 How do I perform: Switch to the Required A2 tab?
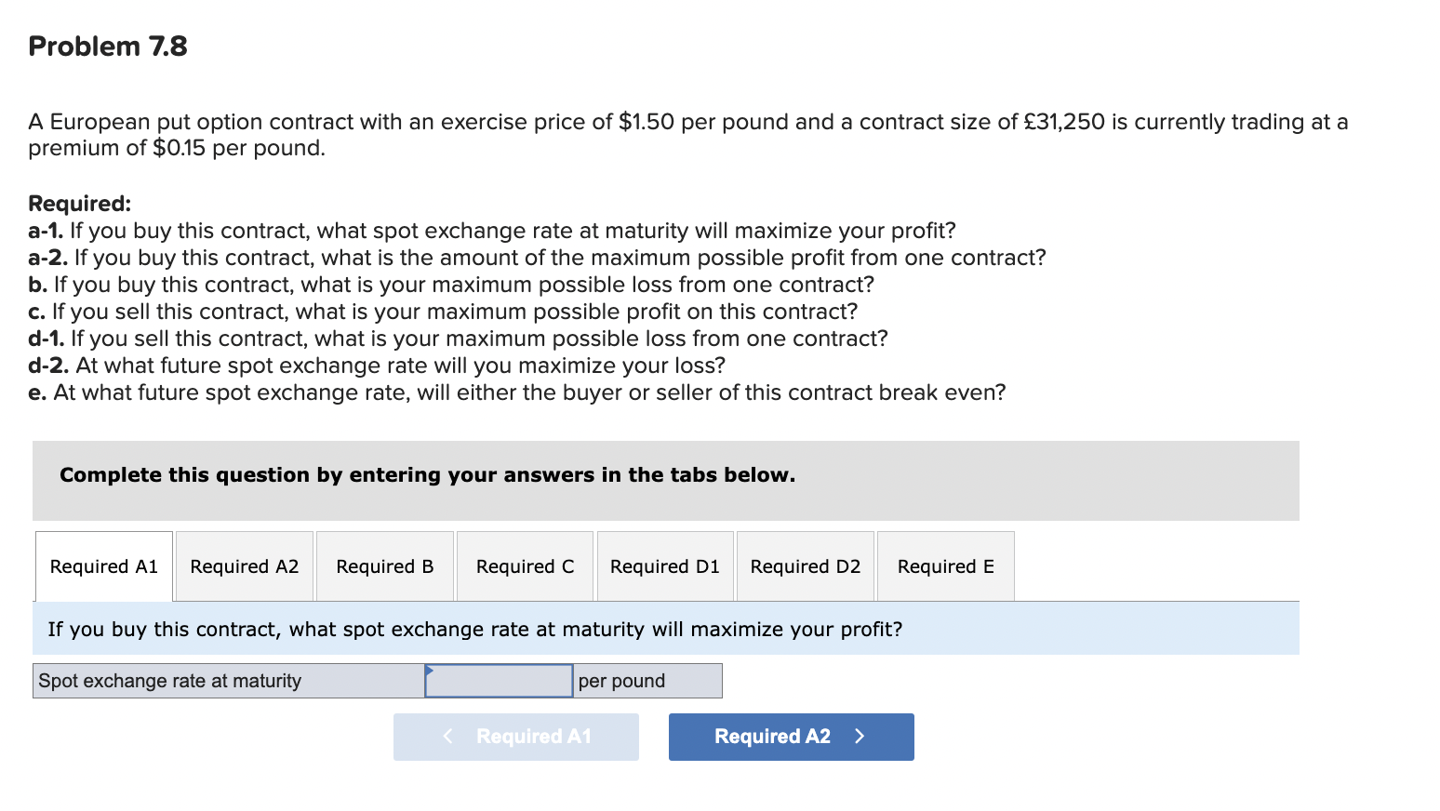244,565
